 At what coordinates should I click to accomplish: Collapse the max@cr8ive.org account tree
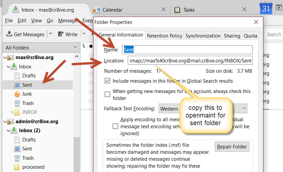5,57
